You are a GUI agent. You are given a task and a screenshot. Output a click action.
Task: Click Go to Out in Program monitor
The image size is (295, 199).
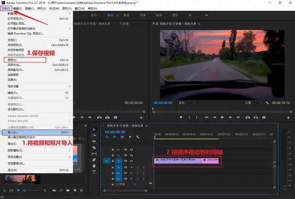click(x=238, y=117)
